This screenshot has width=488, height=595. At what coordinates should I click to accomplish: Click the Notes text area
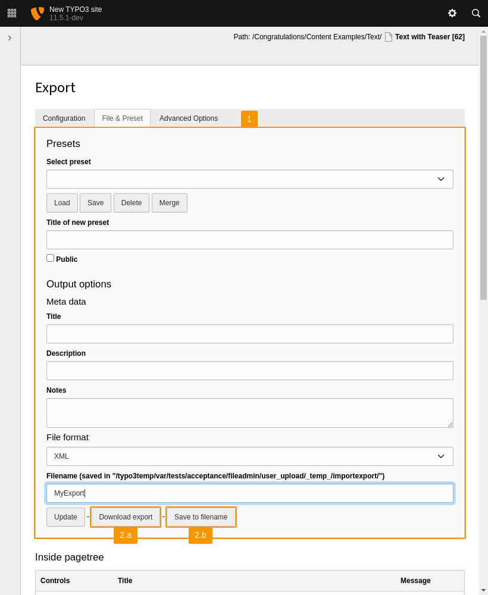click(249, 412)
